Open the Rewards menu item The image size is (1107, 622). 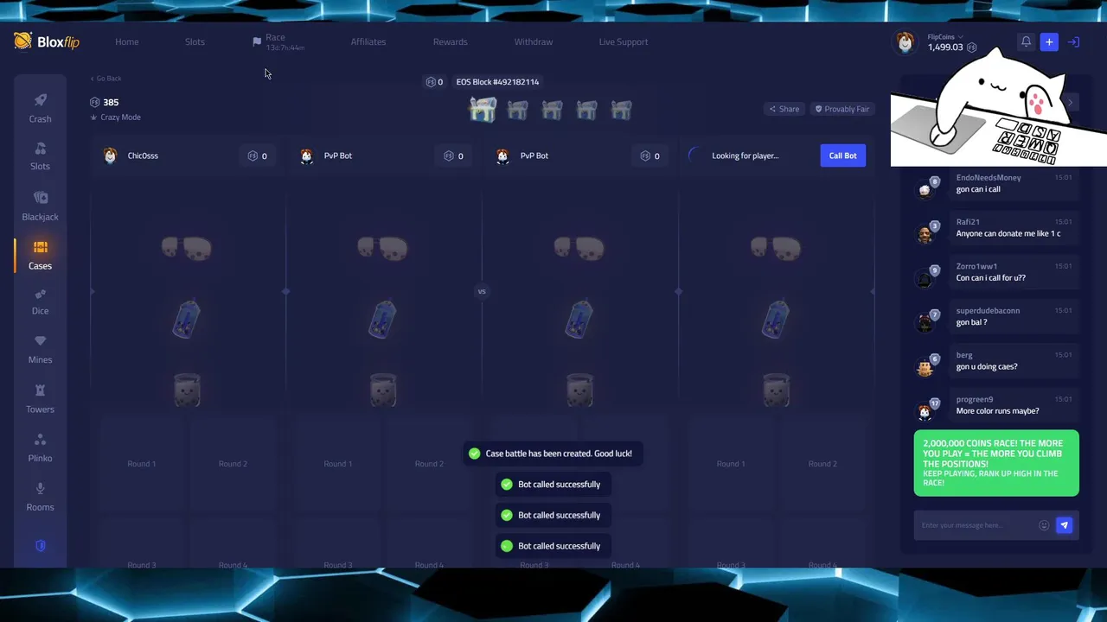(x=451, y=41)
